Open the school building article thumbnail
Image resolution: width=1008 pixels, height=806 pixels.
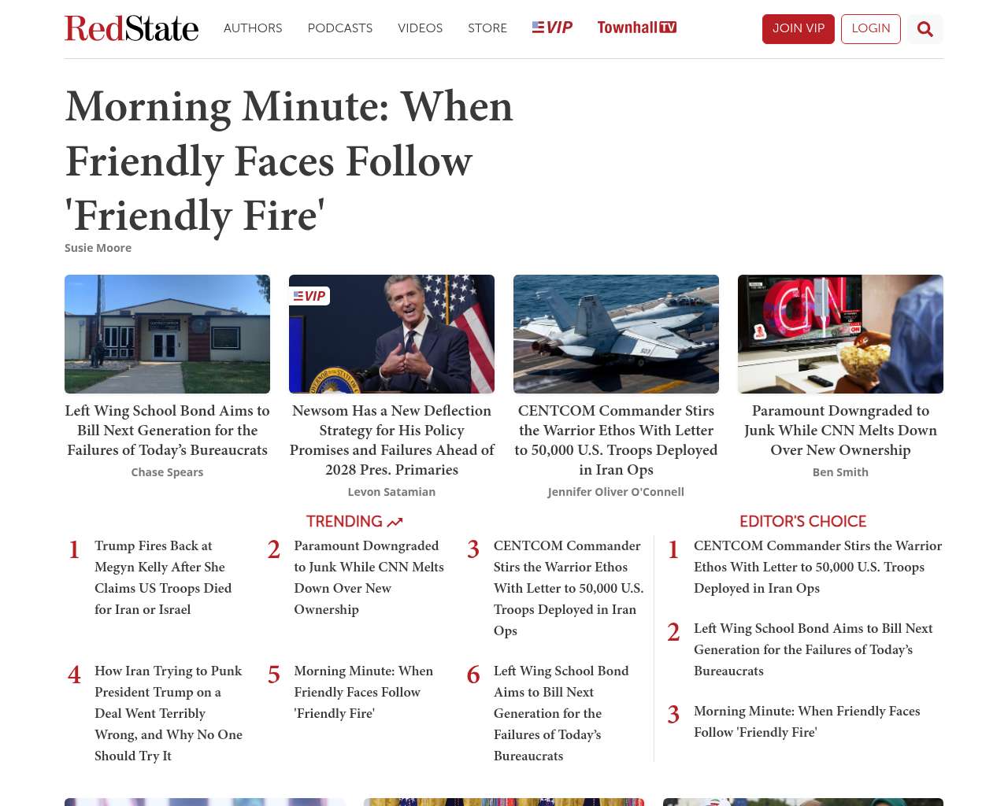click(x=167, y=334)
